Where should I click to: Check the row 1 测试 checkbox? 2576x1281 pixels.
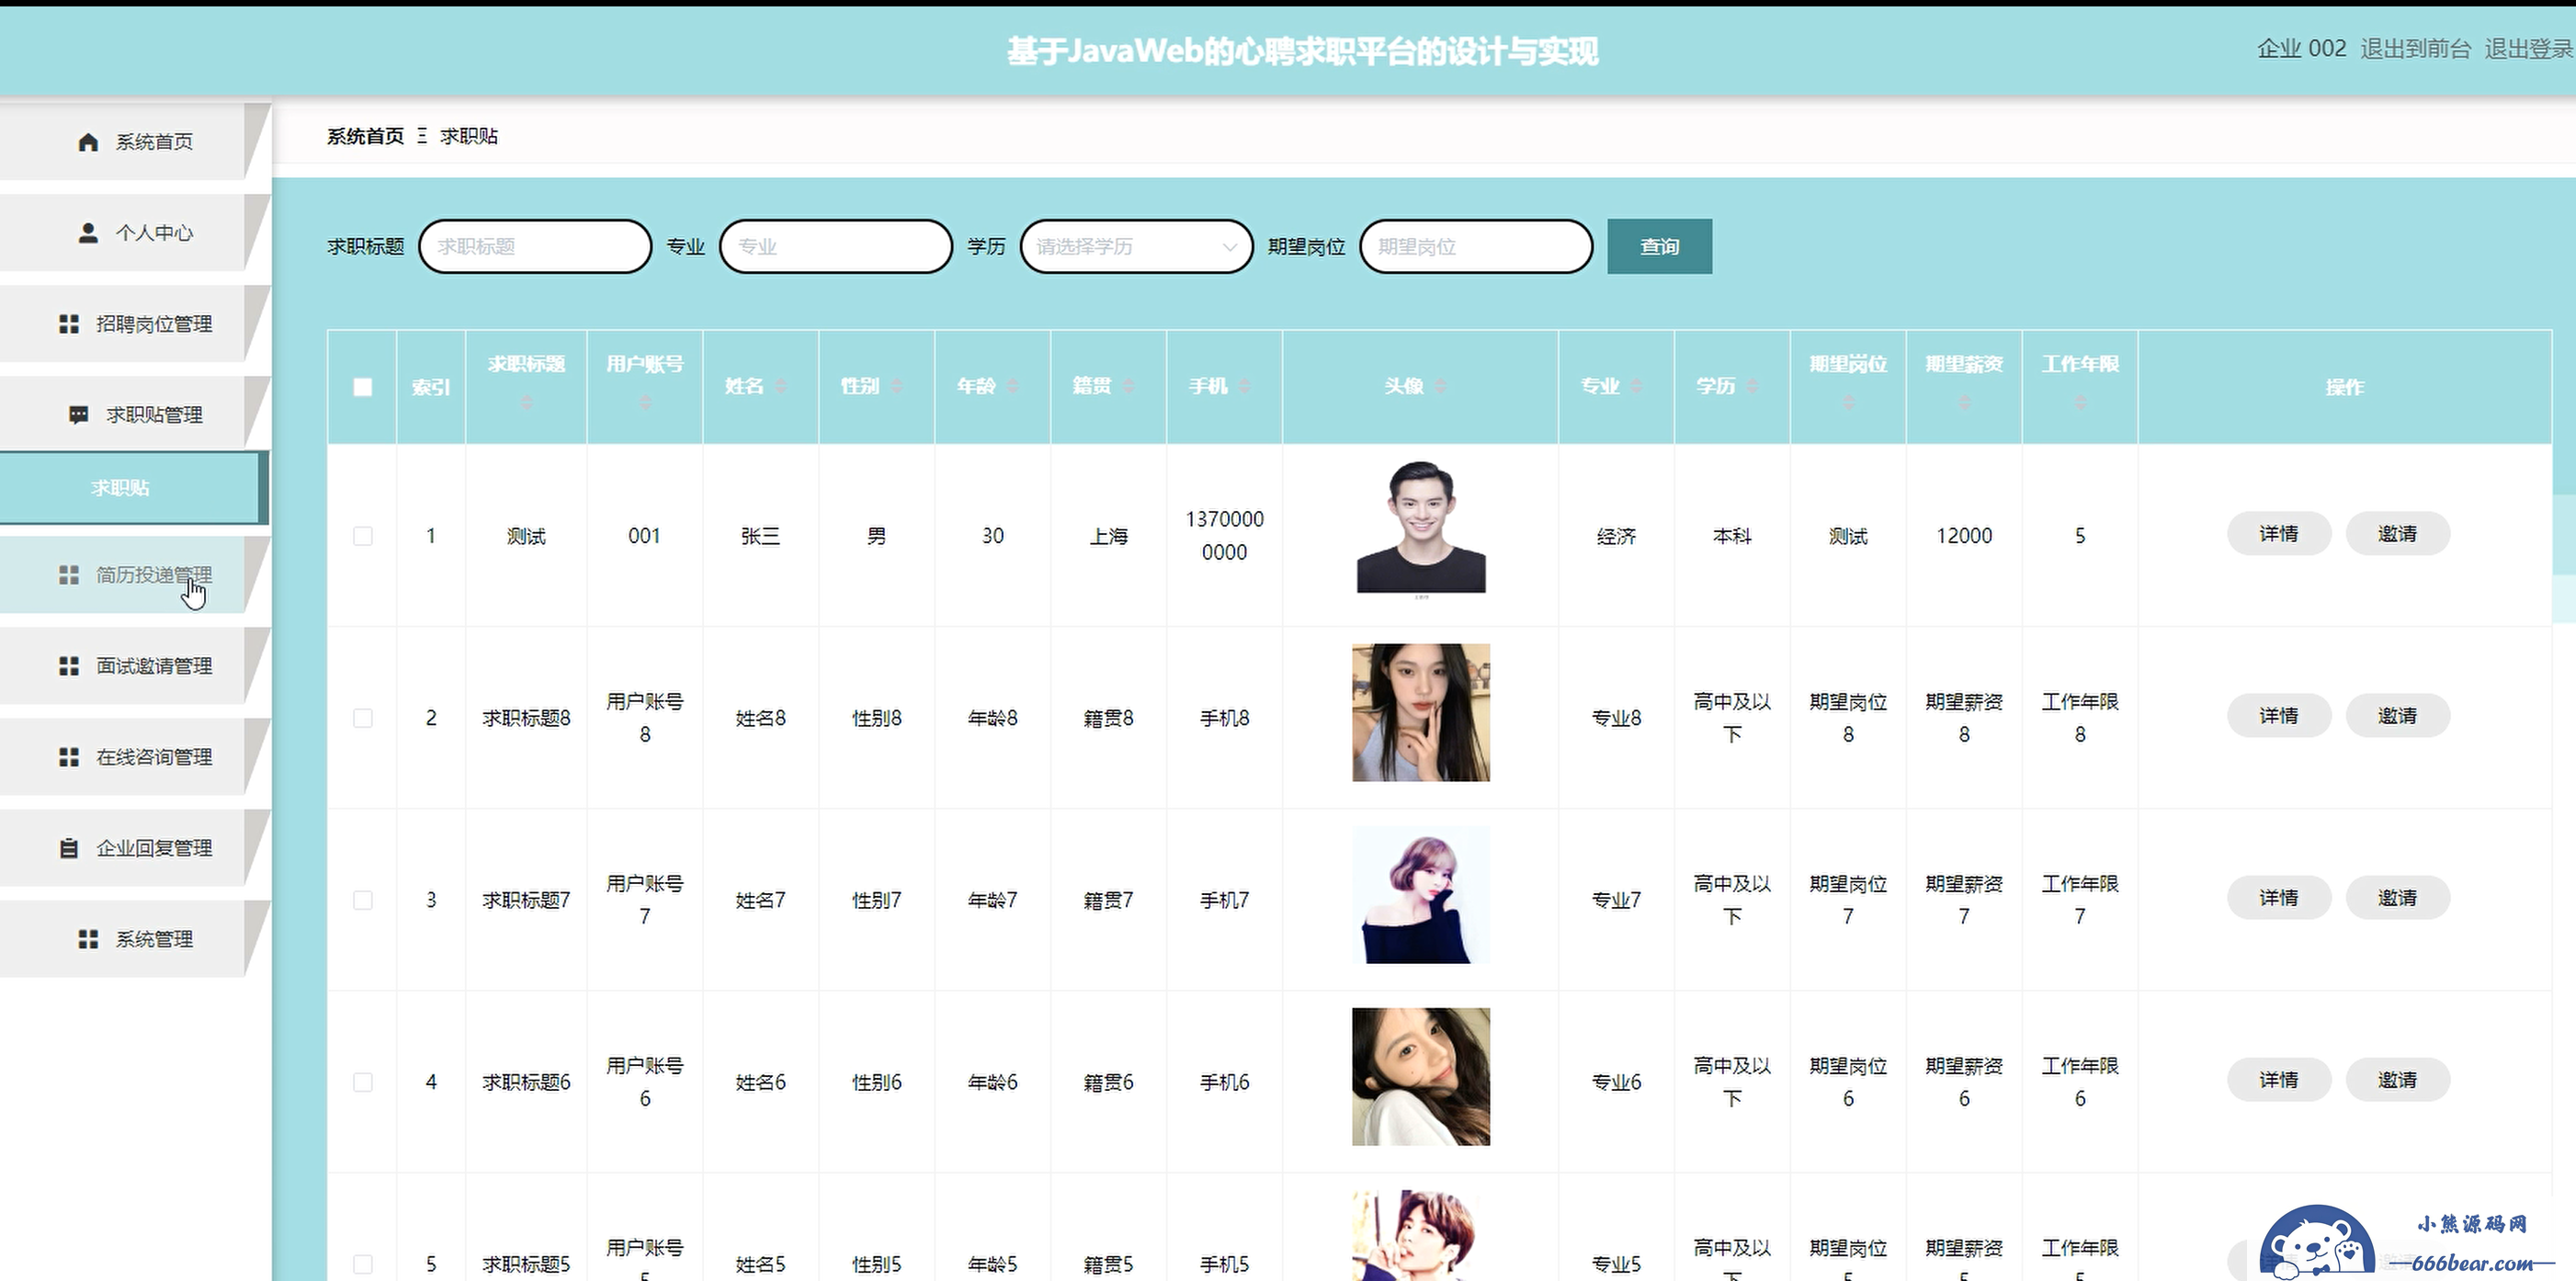(363, 536)
